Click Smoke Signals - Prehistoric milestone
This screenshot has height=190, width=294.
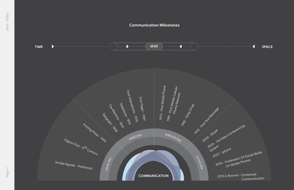tap(74, 165)
